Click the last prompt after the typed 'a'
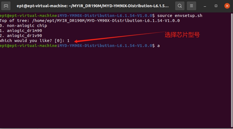Image resolution: width=233 pixels, height=129 pixels. pos(161,46)
